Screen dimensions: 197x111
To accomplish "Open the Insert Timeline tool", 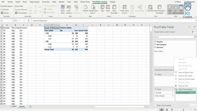I will pyautogui.click(x=69, y=10).
